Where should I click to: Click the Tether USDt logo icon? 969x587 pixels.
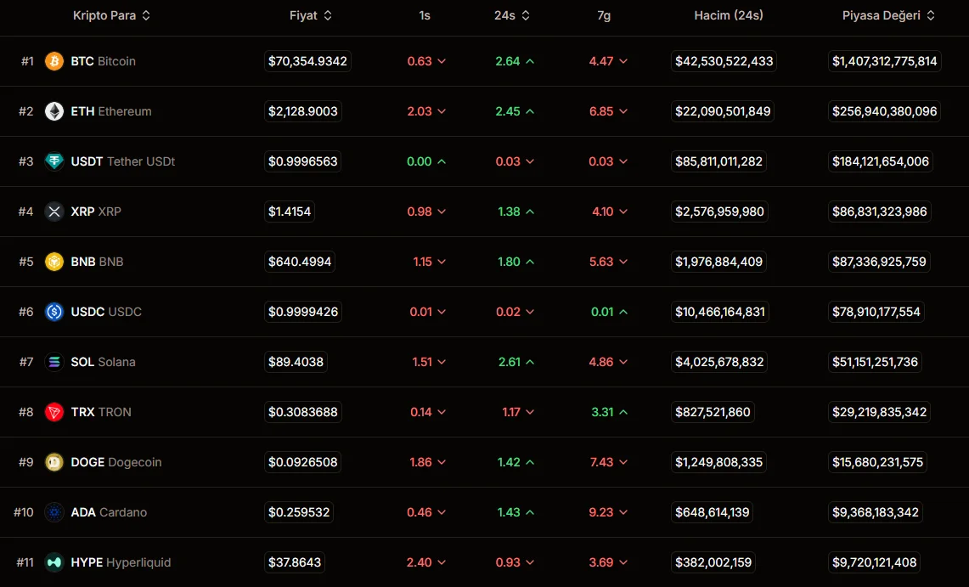click(x=54, y=161)
